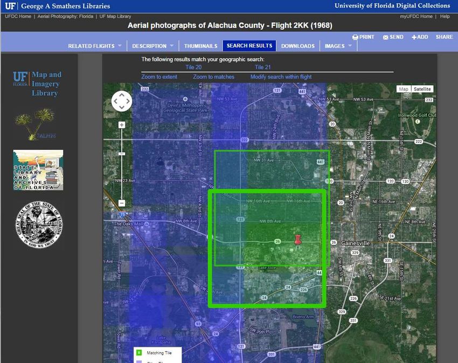
Task: Click George A Smathers Libraries heading
Action: coord(65,6)
